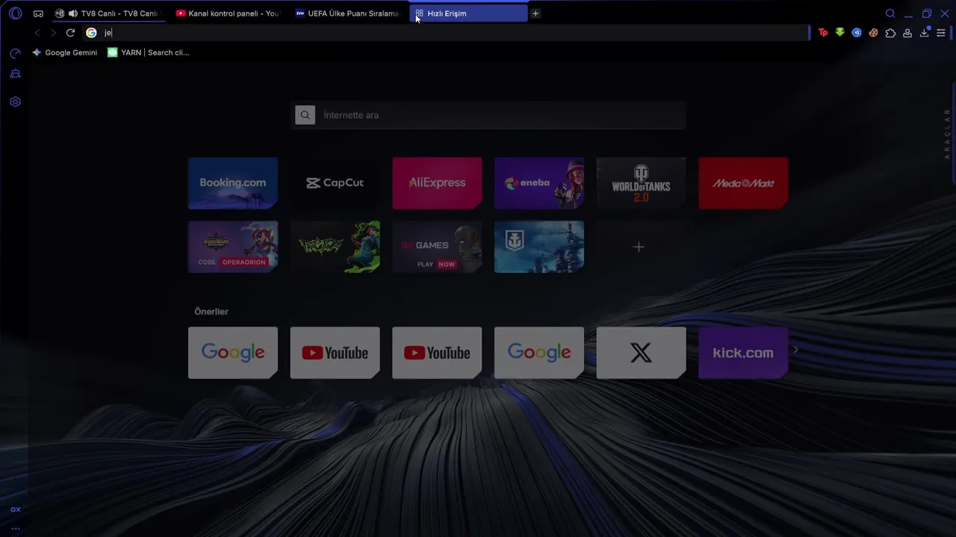Open the X suggestion tile

click(641, 353)
